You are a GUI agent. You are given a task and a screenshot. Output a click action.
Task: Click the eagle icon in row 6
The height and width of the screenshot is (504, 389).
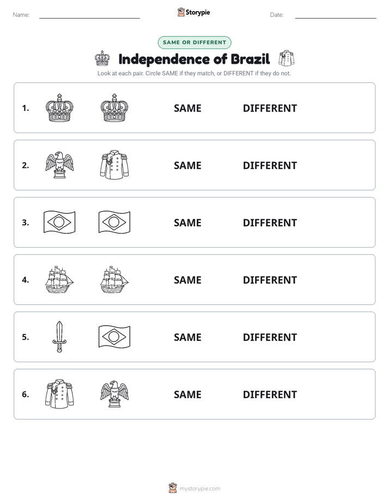114,394
